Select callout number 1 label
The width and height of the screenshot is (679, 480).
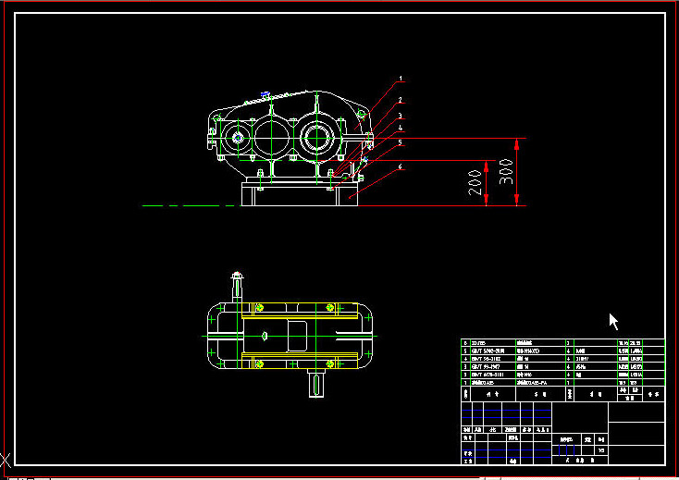click(401, 78)
